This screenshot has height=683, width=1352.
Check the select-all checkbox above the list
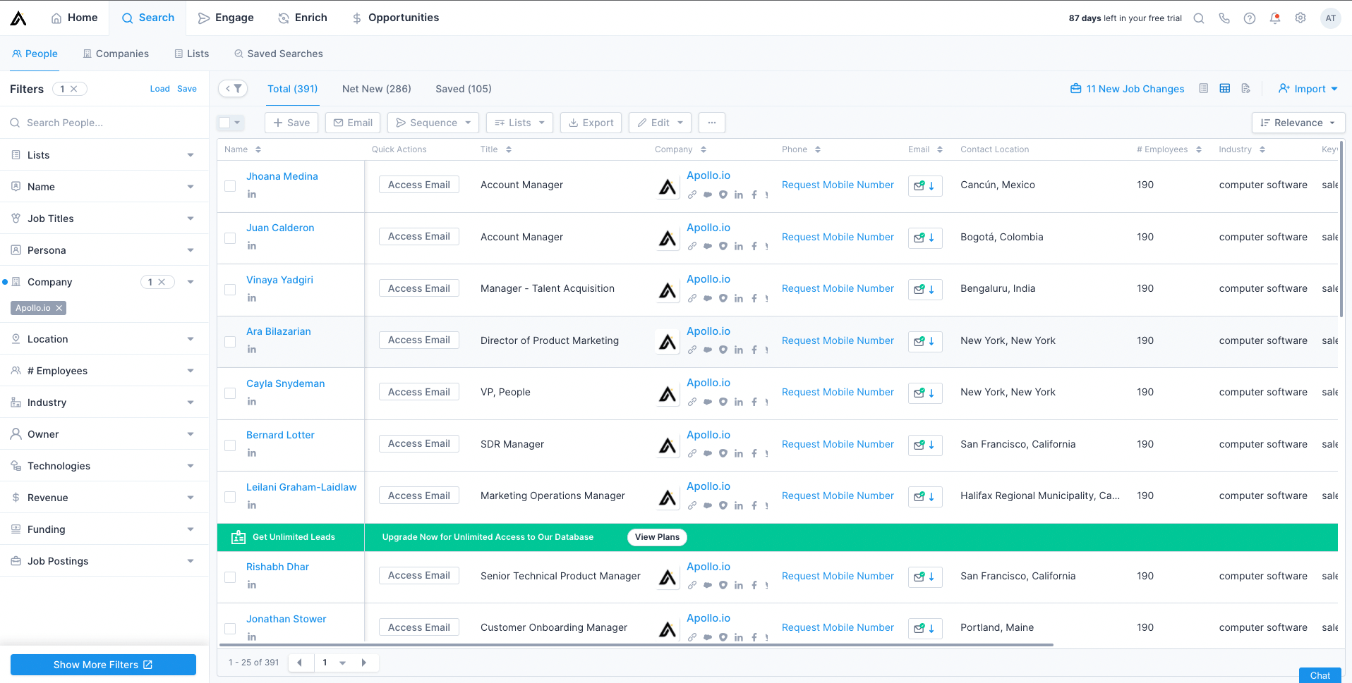pos(224,122)
